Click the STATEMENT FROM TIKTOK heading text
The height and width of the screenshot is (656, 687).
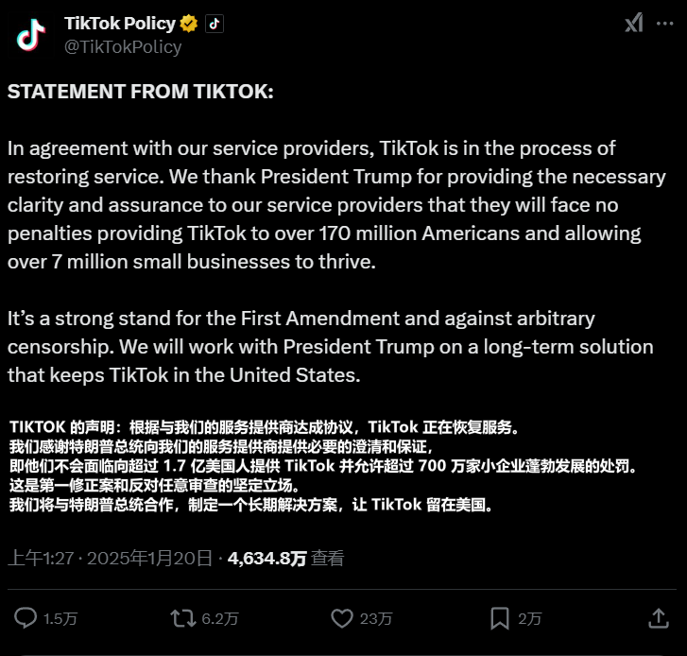[141, 93]
